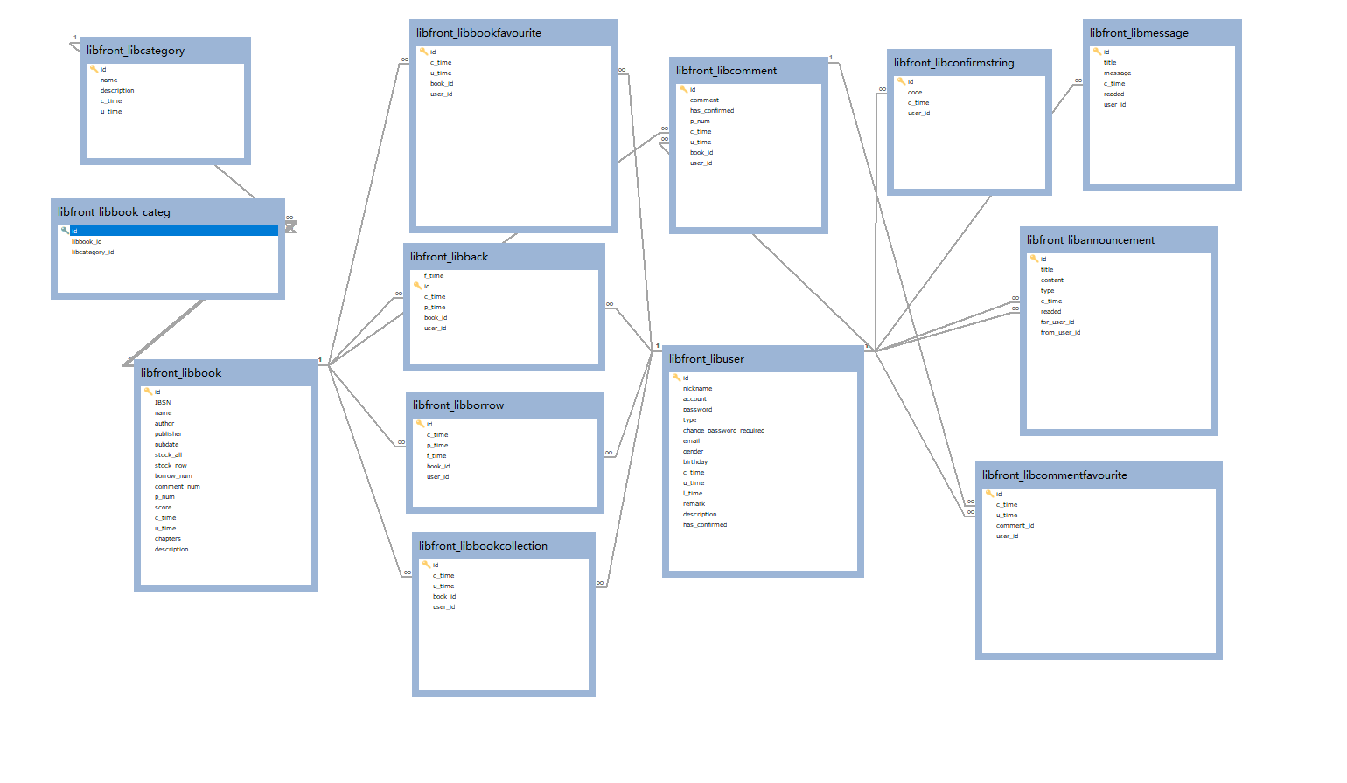1347x783 pixels.
Task: Click the key icon in libfront_libbookcollection
Action: [x=426, y=565]
